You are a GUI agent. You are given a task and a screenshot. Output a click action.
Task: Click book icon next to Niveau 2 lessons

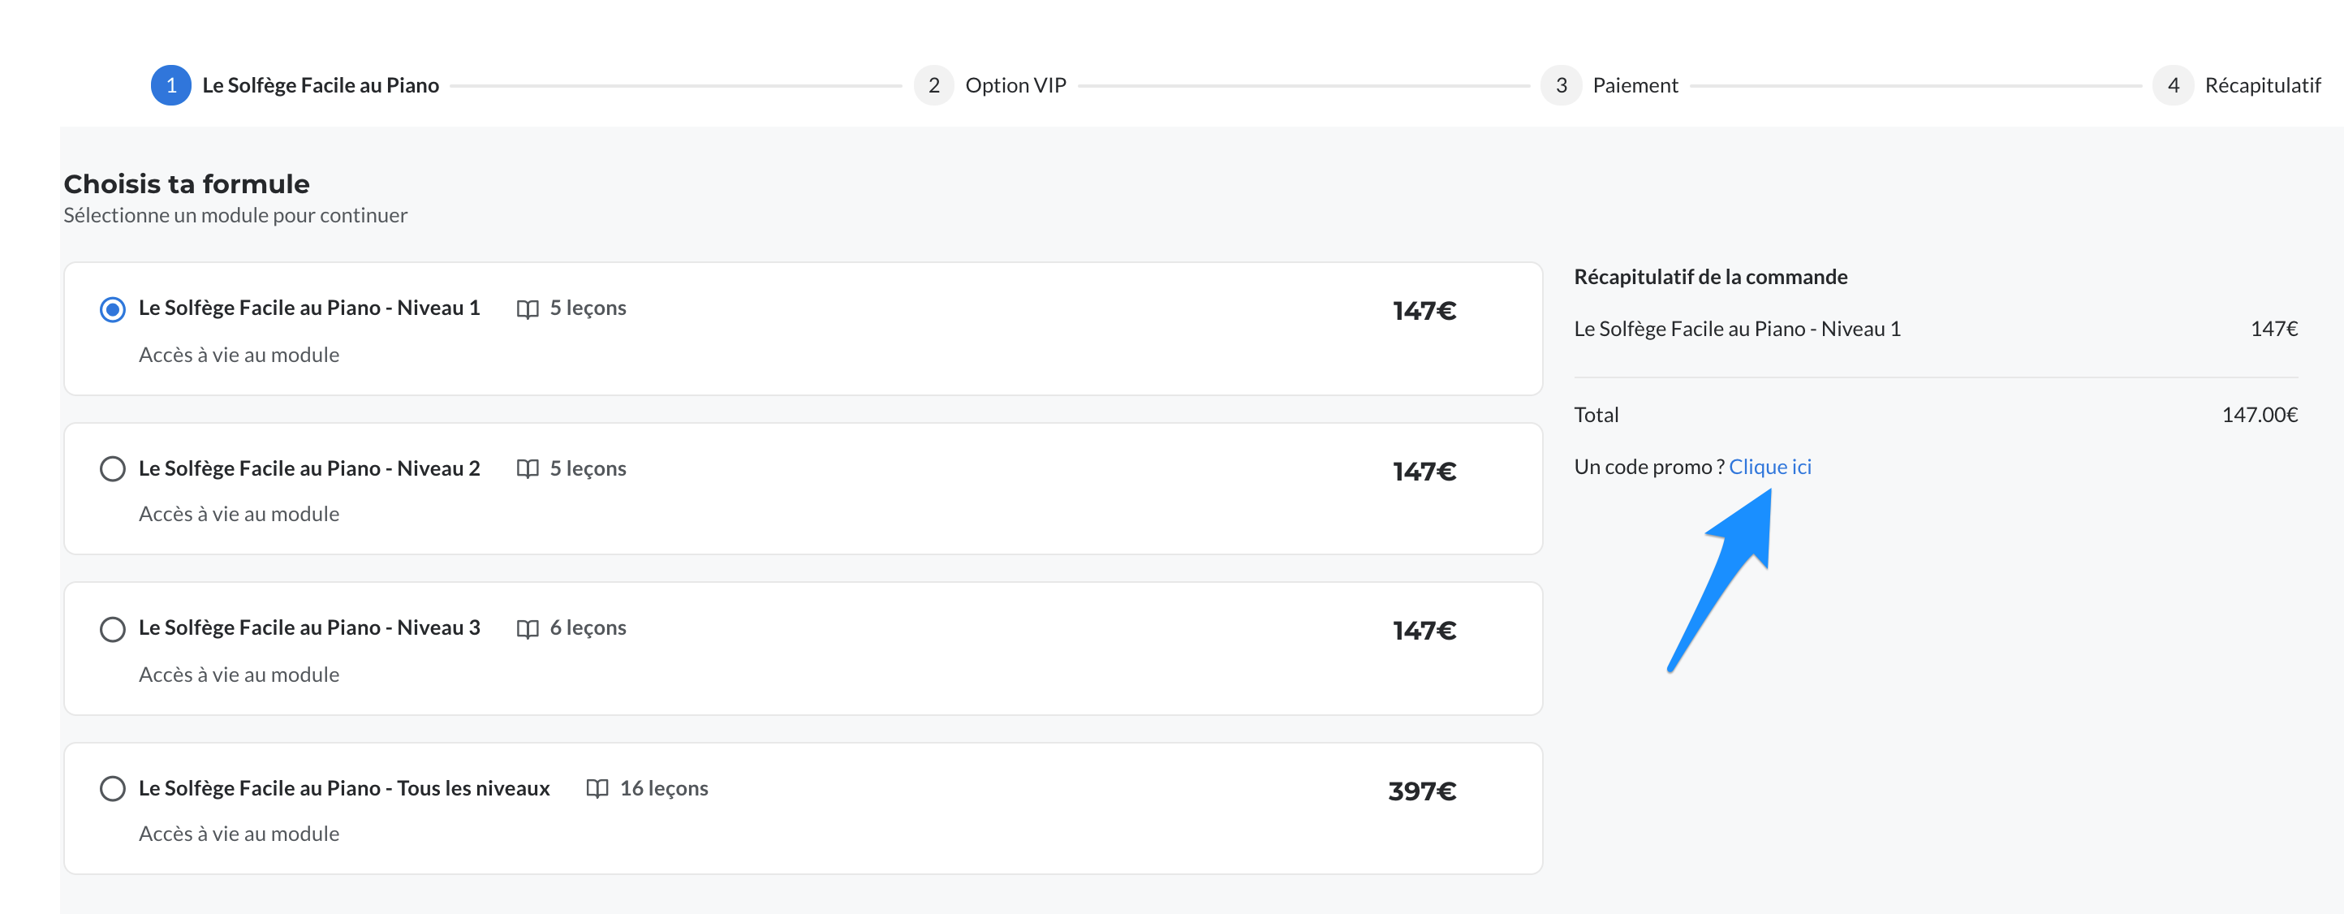tap(527, 469)
